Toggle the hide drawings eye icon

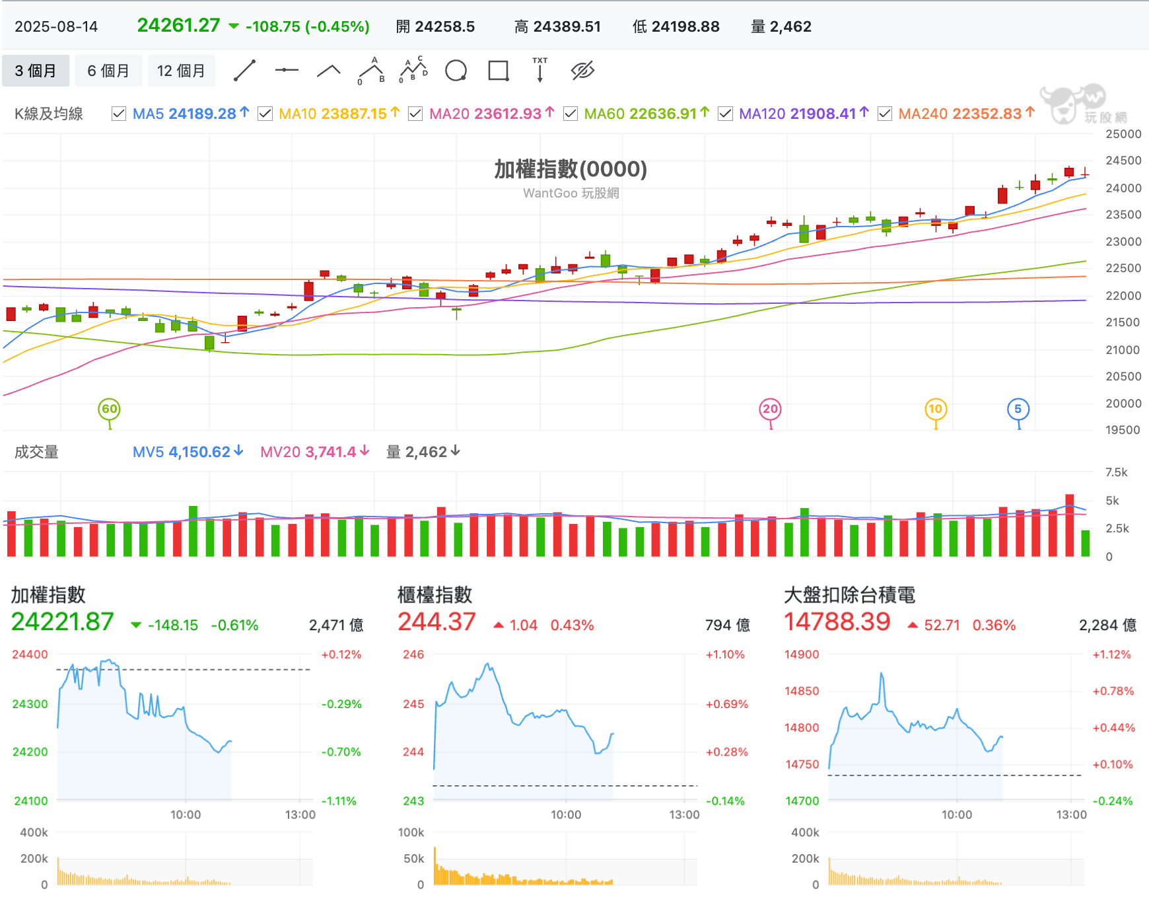click(x=582, y=71)
